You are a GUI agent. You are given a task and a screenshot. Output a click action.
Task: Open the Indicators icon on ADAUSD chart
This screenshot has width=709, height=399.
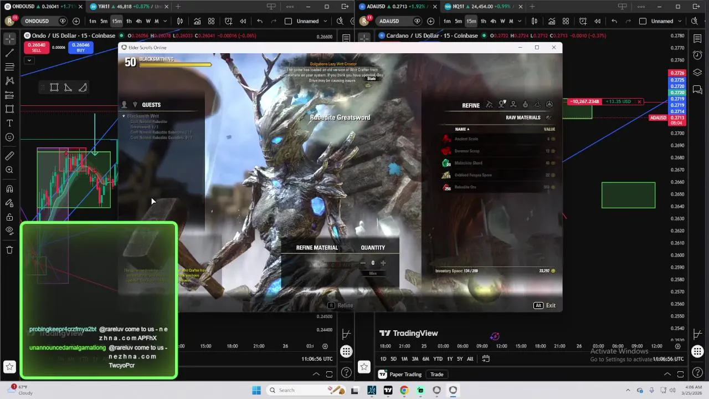[x=552, y=21]
